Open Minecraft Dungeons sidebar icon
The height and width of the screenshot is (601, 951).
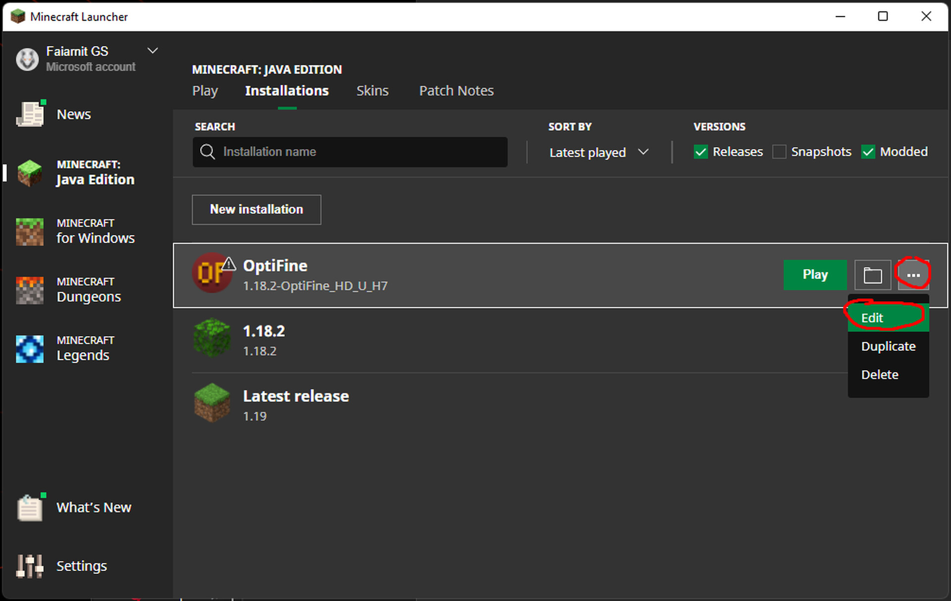(x=29, y=290)
